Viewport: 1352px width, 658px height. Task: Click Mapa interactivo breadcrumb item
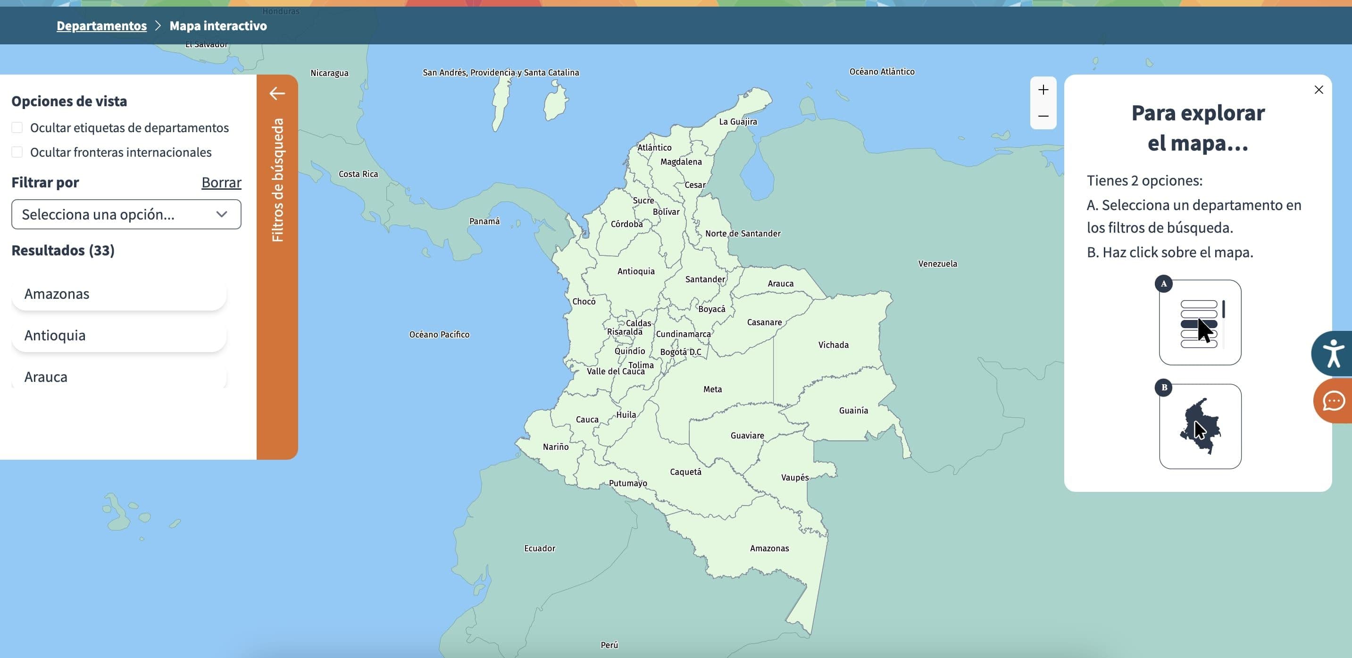(218, 26)
